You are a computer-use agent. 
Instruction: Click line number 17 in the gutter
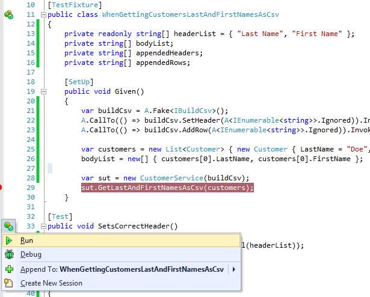[31, 72]
